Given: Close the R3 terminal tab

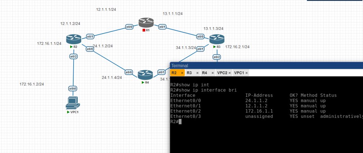Looking at the screenshot, I should (x=197, y=73).
